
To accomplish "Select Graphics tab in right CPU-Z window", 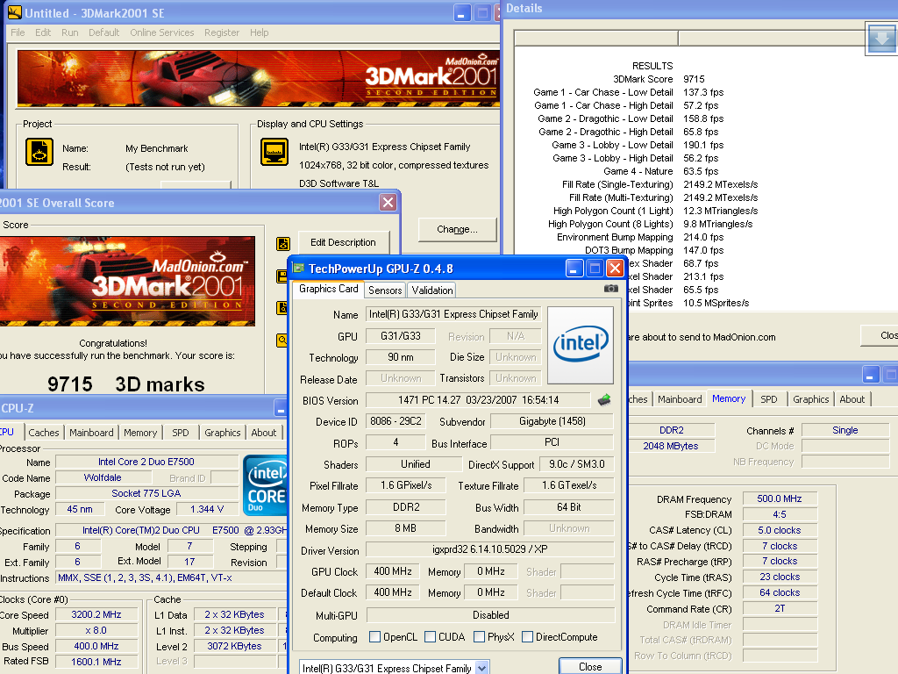I will pos(810,399).
